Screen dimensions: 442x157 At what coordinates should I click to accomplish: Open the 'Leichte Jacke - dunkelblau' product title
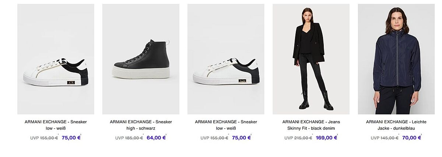pos(396,125)
